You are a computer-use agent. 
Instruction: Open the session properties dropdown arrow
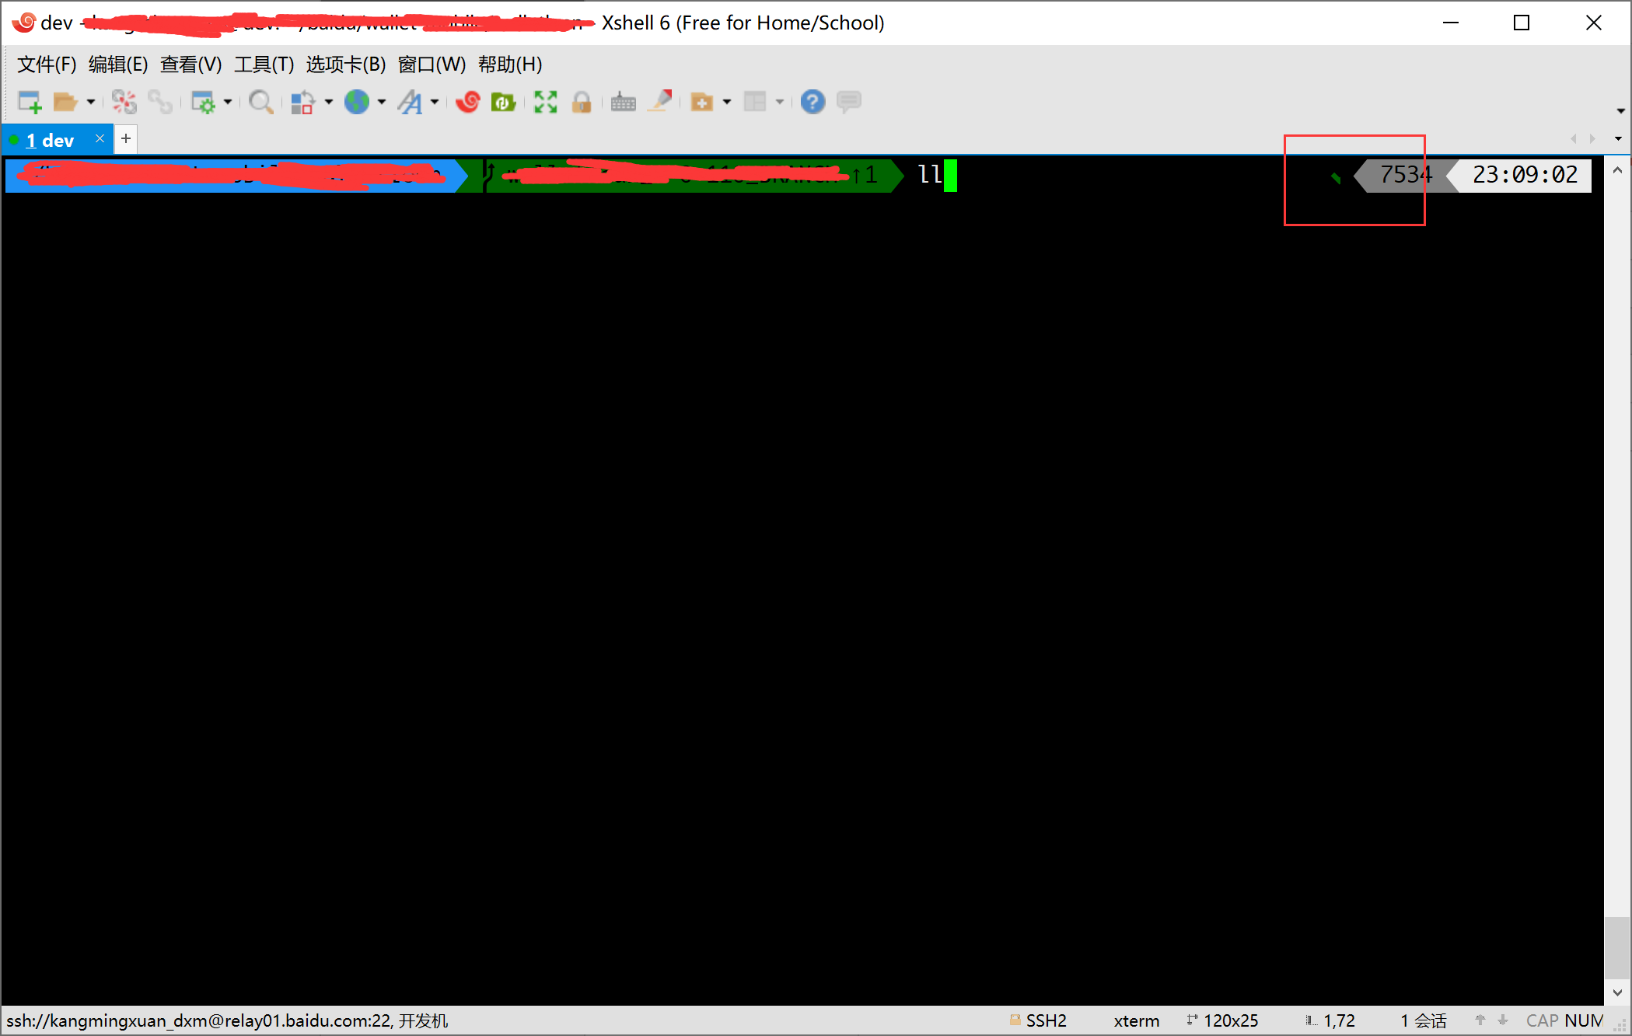coord(229,102)
